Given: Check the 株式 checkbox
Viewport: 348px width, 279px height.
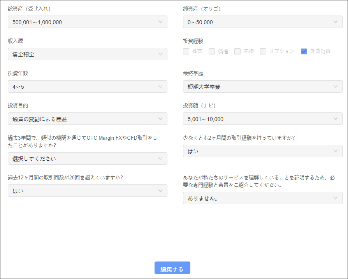Looking at the screenshot, I should coord(186,51).
